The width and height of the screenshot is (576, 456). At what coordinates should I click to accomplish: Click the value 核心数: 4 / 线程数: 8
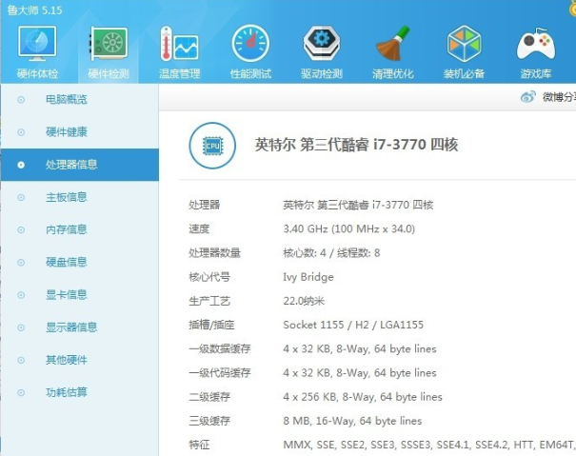click(x=331, y=253)
